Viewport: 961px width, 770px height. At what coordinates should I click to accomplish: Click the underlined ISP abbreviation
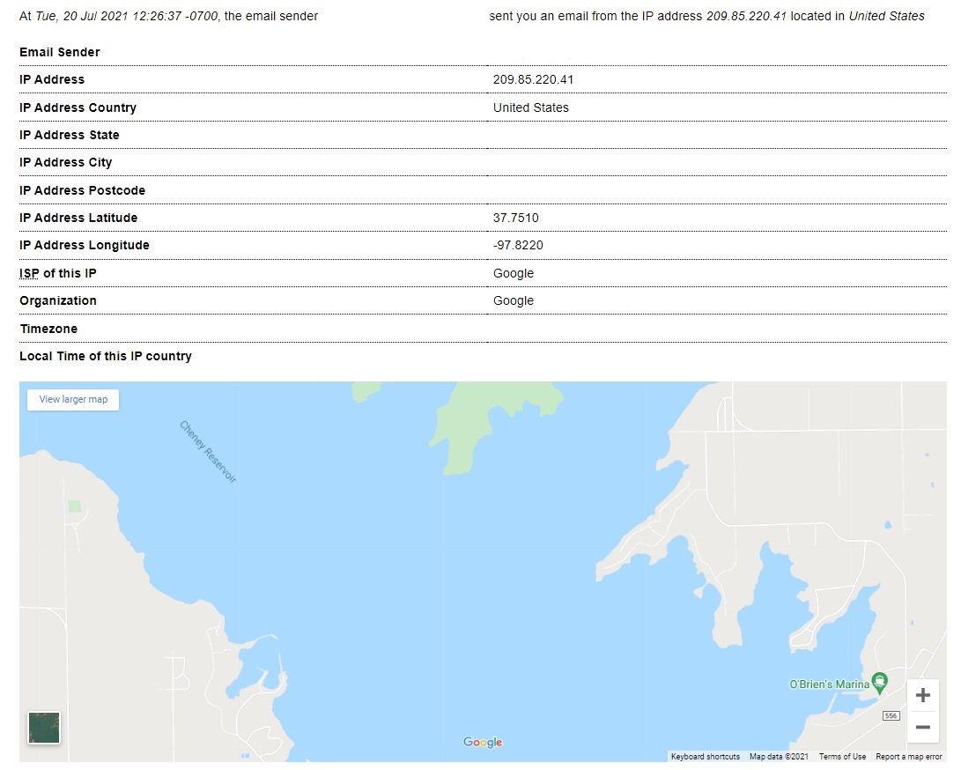tap(29, 273)
